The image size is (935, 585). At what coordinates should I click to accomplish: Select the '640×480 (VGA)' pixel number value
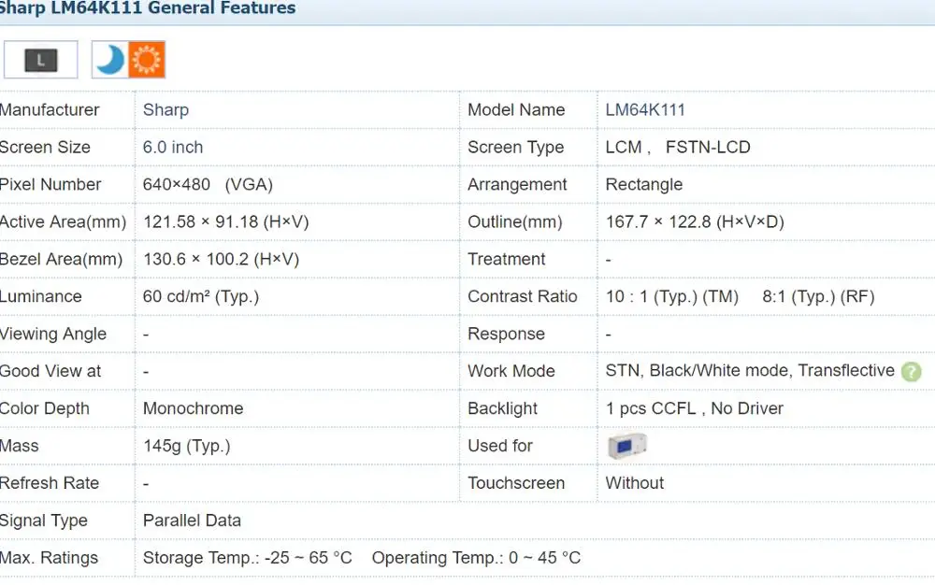pyautogui.click(x=208, y=185)
